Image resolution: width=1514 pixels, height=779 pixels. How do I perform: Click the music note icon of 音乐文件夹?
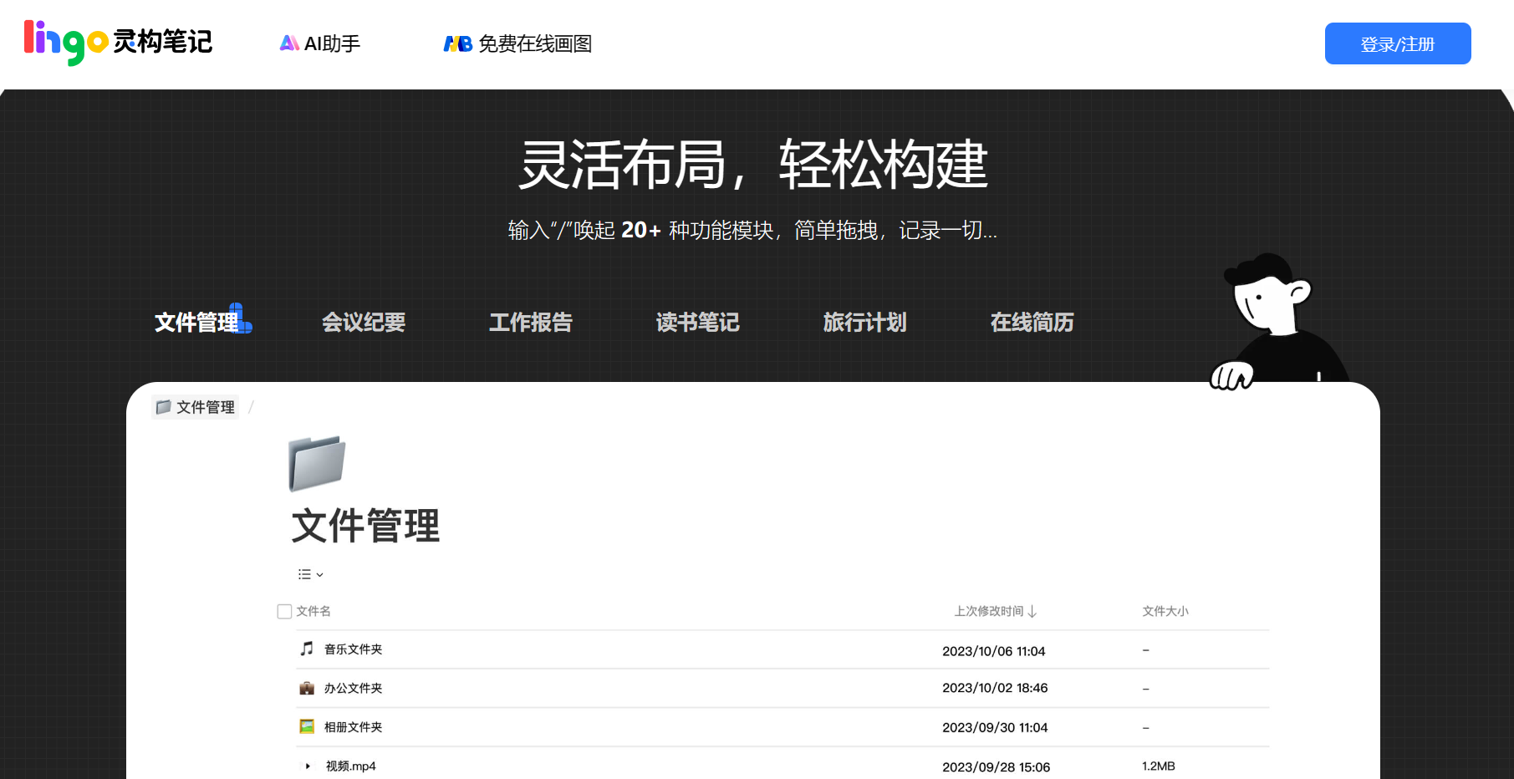click(305, 649)
